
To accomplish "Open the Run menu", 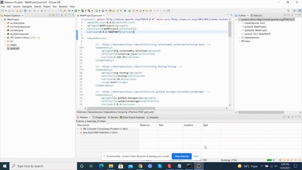I will [55, 7].
